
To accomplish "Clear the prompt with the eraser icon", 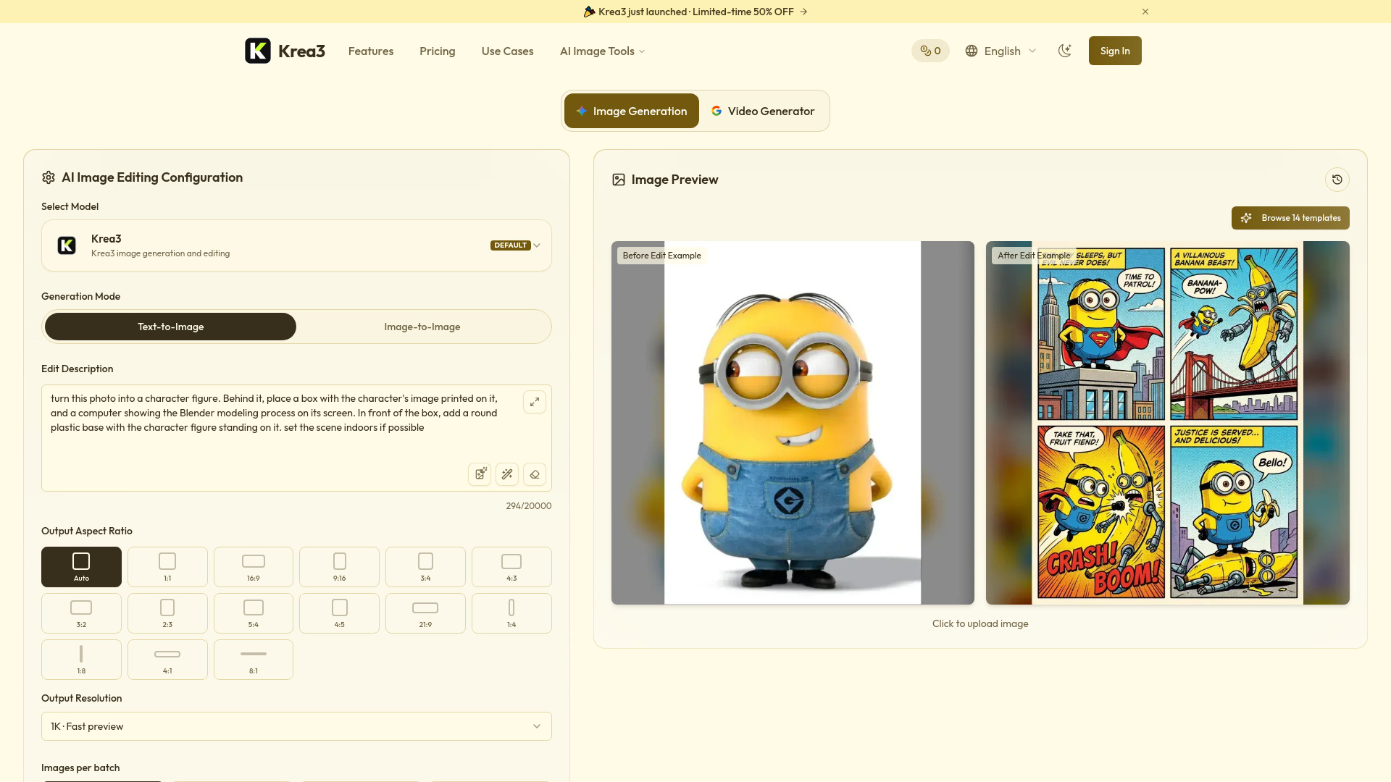I will pyautogui.click(x=535, y=474).
